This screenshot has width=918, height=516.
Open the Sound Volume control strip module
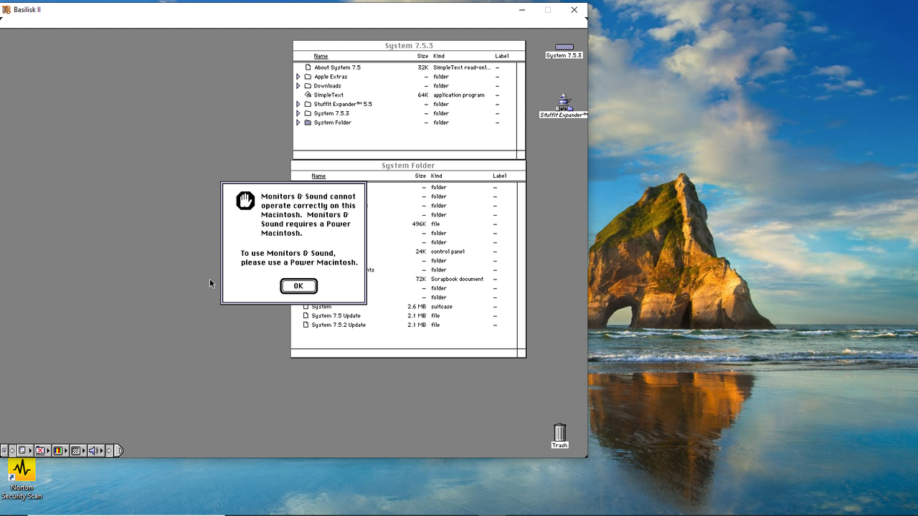click(x=96, y=451)
